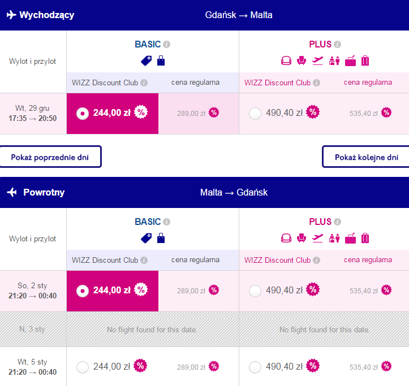Click the outbound BASIC price tag icon

(x=146, y=60)
